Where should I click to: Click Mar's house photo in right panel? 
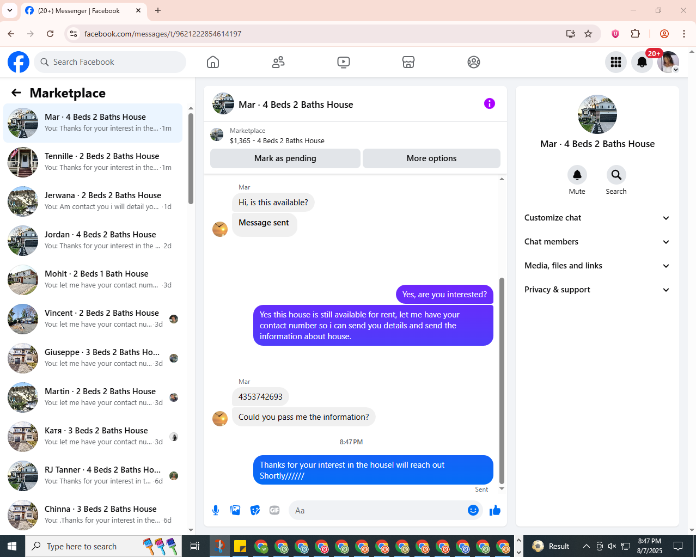point(597,114)
